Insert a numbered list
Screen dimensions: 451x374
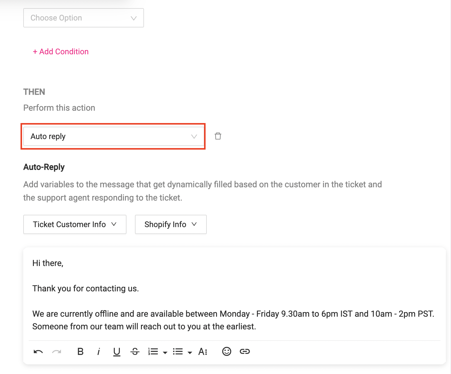(x=153, y=351)
